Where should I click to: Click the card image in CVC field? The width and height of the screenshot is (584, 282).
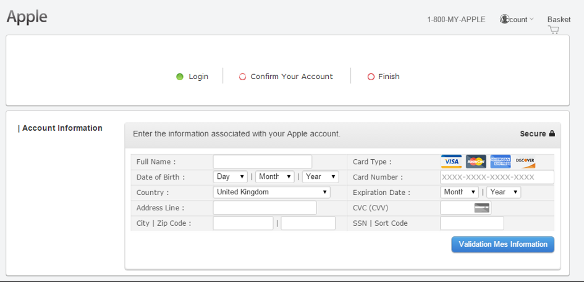[481, 207]
